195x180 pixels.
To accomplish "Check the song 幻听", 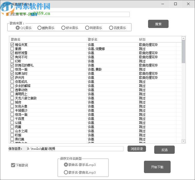I will tap(12, 61).
